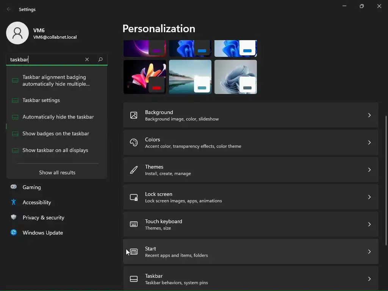The height and width of the screenshot is (291, 388).
Task: Click the back arrow in Settings header
Action: (9, 9)
